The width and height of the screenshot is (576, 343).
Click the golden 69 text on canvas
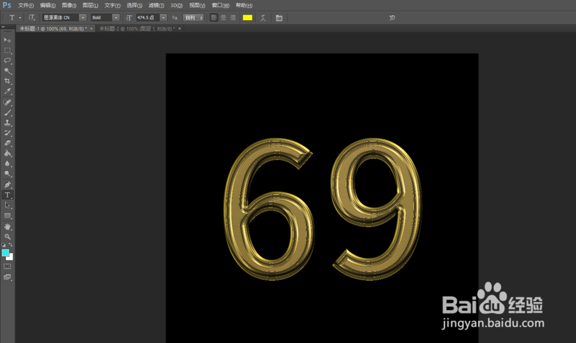click(x=323, y=209)
